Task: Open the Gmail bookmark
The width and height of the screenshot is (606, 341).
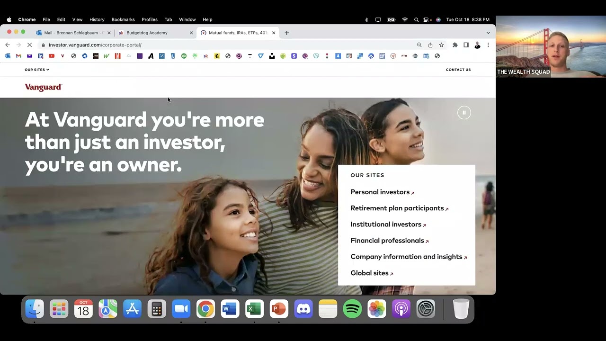Action: point(18,56)
